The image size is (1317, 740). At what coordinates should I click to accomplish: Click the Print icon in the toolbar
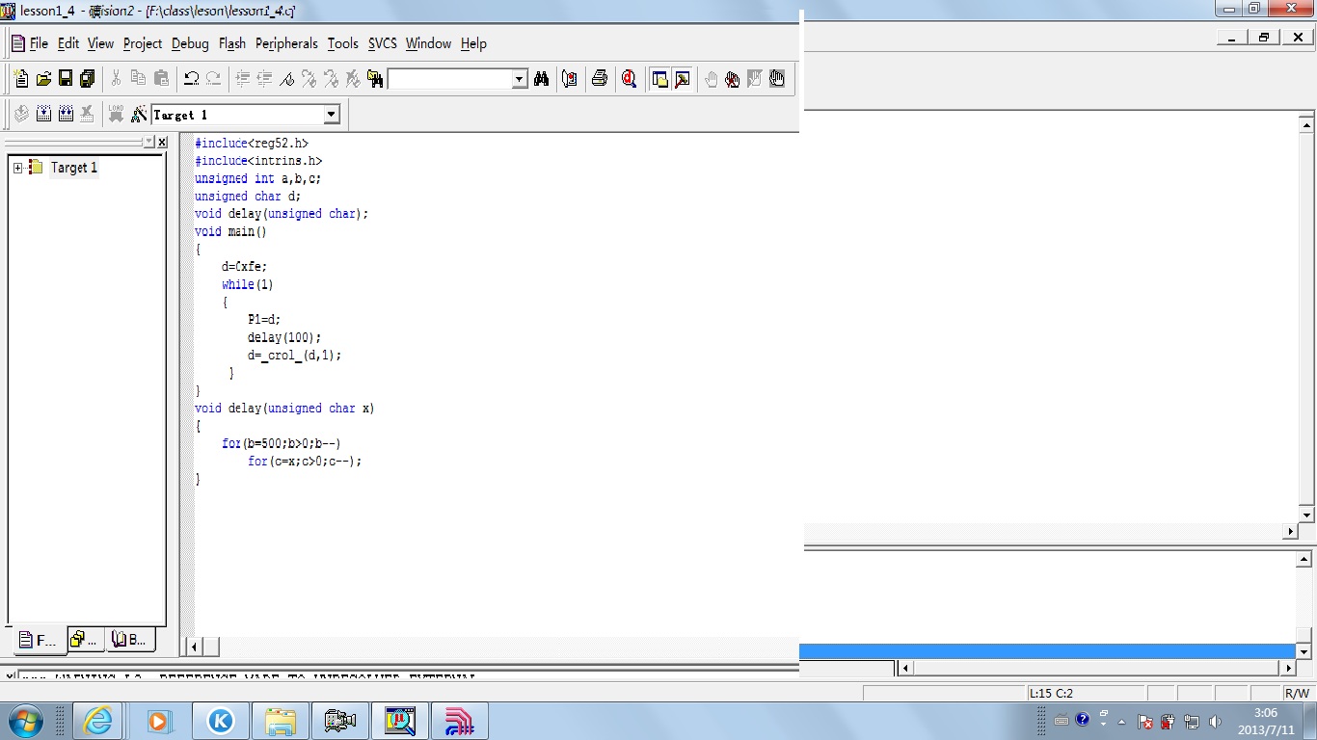point(600,79)
